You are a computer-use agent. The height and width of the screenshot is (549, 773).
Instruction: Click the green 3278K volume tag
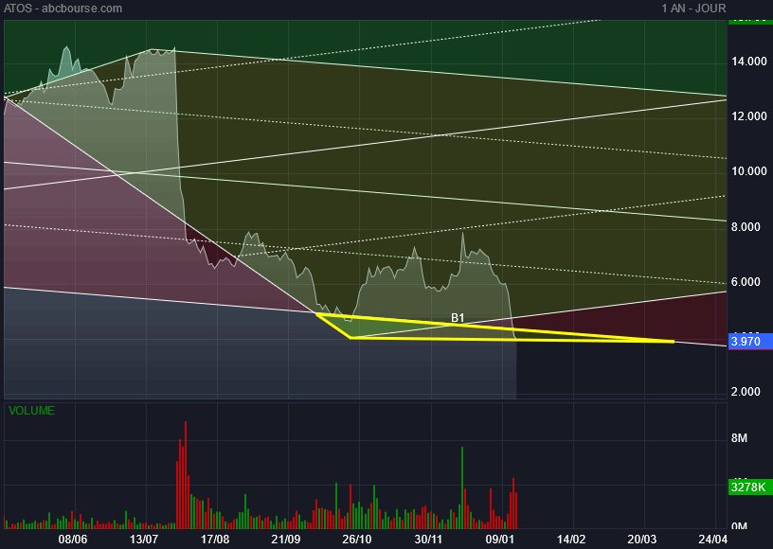point(750,487)
